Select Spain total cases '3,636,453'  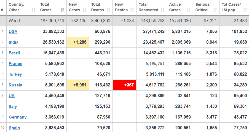point(55,128)
